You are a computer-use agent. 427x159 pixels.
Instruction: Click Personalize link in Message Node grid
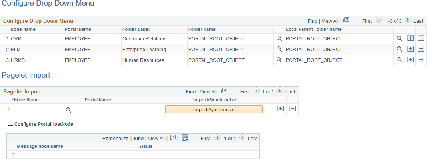click(115, 139)
